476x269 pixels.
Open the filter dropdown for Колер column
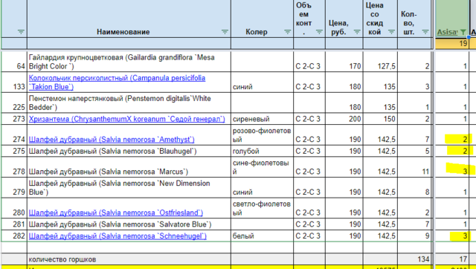coord(287,32)
